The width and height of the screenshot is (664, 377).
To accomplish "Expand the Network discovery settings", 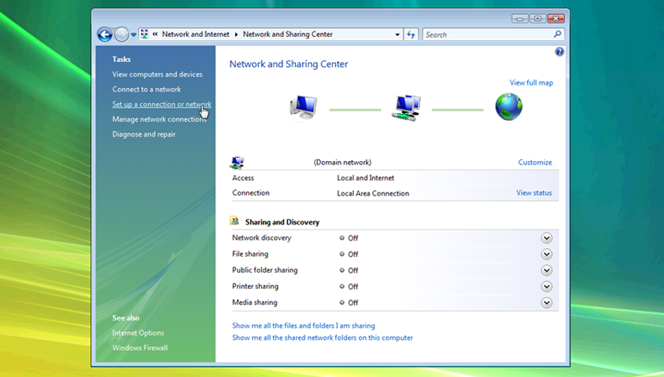I will [x=547, y=238].
